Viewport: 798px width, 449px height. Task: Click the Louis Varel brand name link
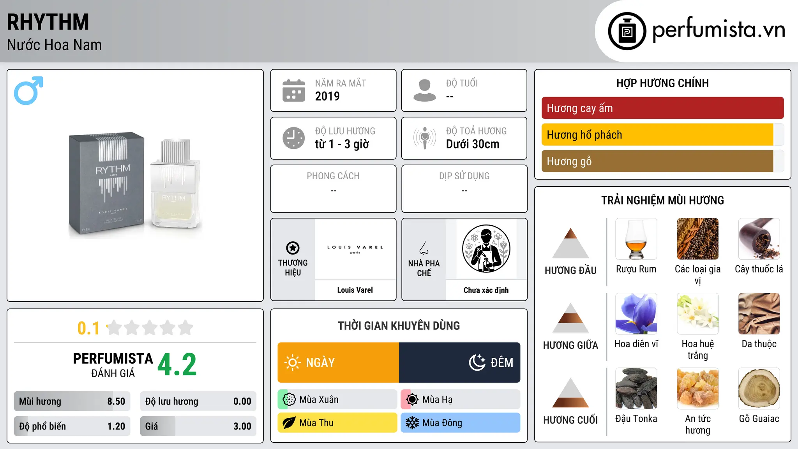click(355, 290)
